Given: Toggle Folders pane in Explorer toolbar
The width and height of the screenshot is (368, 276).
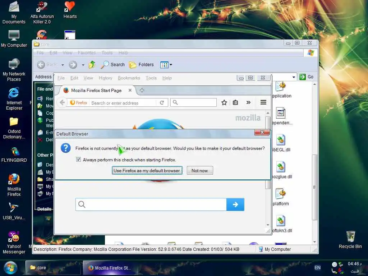Looking at the screenshot, I should tap(141, 65).
